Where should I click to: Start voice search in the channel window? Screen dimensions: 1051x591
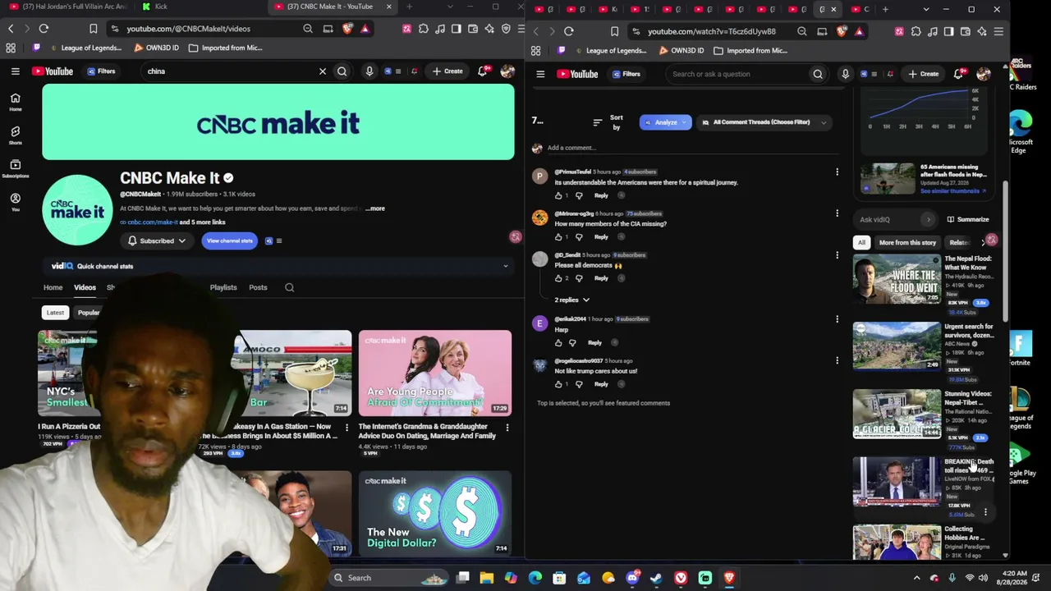[369, 71]
